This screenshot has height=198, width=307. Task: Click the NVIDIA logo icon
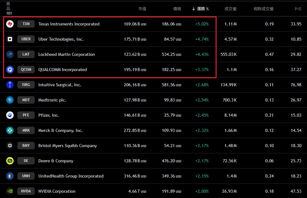pos(10,191)
